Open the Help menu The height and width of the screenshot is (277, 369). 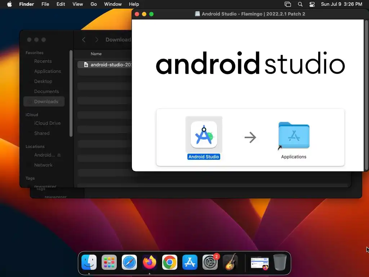(x=134, y=4)
